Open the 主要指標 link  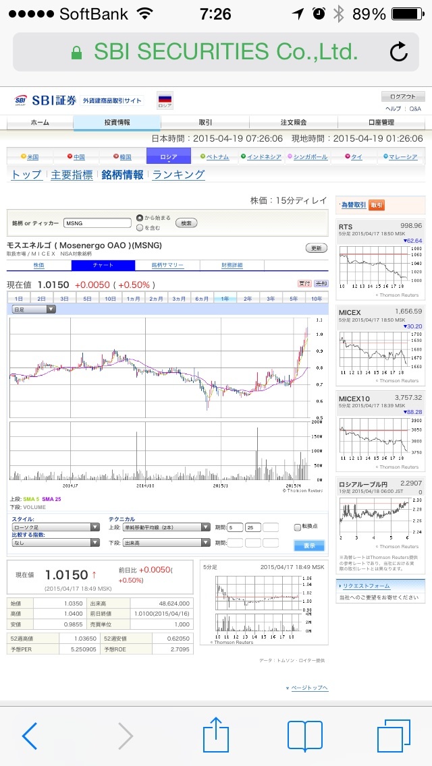72,175
